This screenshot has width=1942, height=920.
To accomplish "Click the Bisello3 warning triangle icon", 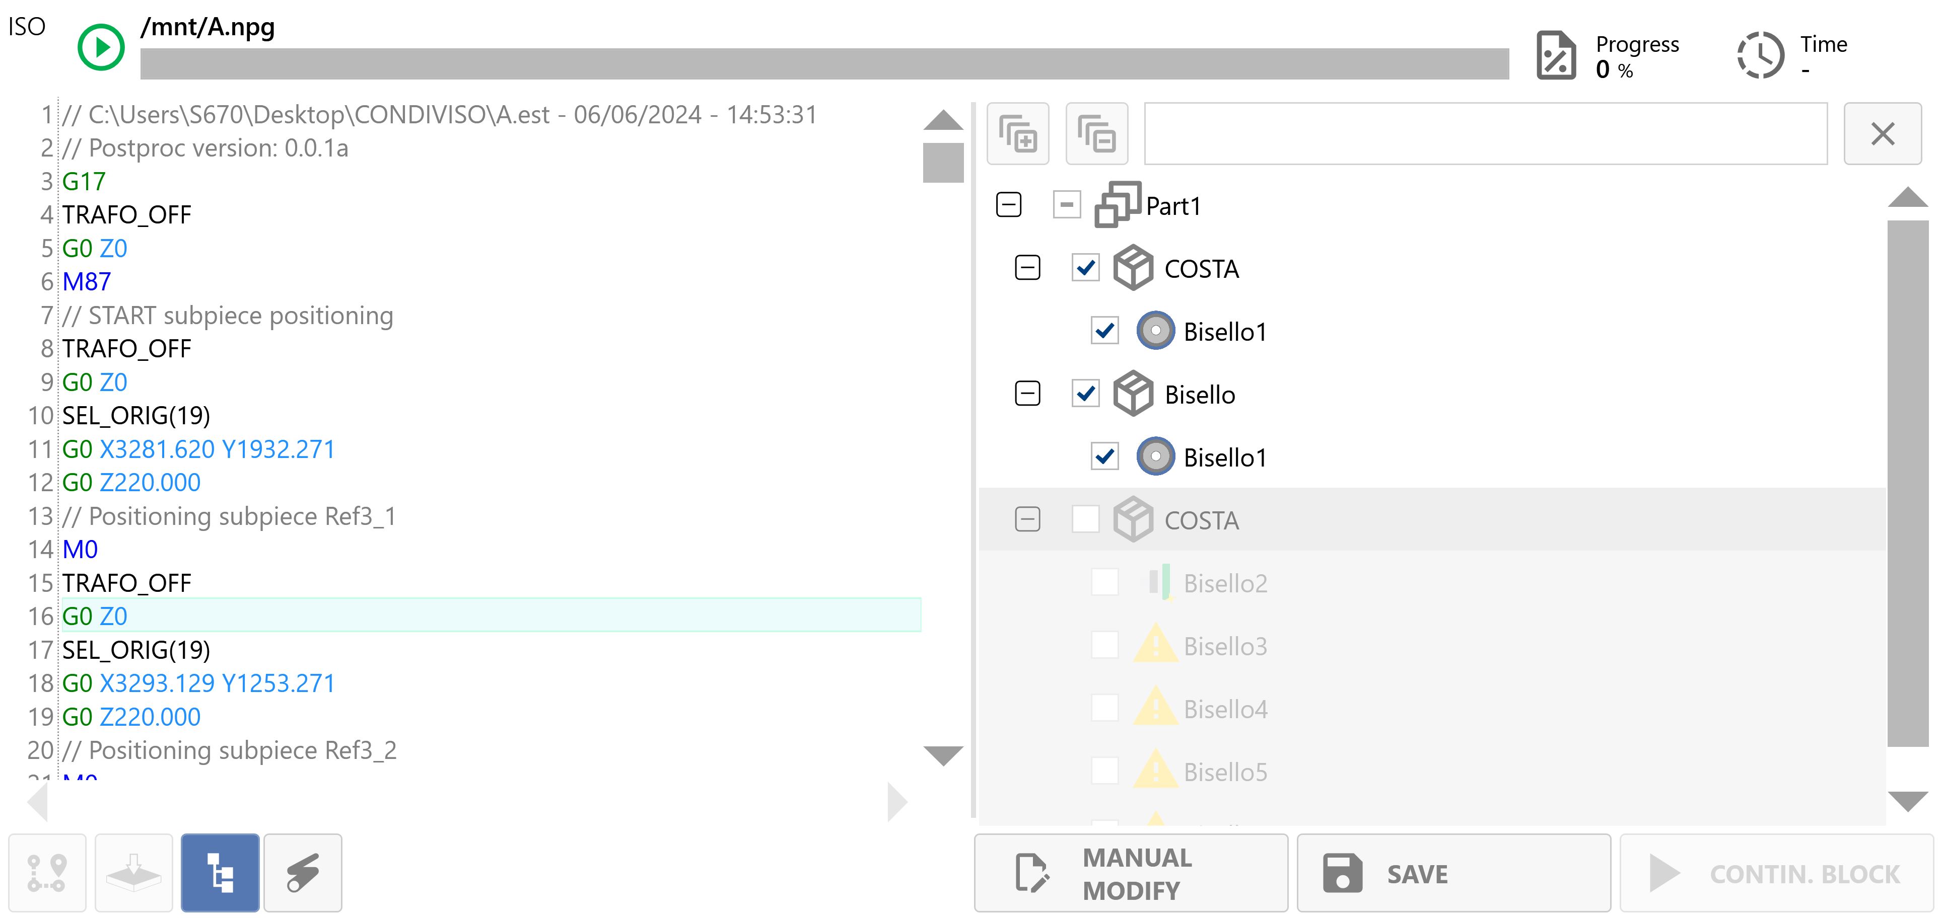I will click(x=1155, y=644).
